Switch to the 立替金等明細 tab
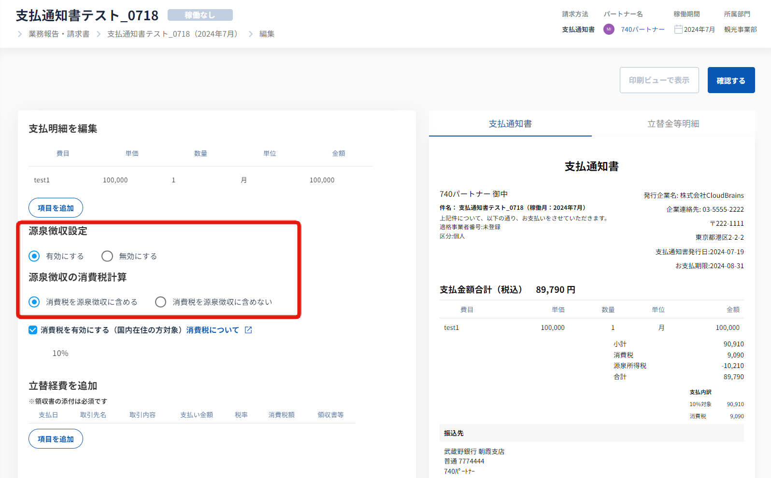 [673, 124]
